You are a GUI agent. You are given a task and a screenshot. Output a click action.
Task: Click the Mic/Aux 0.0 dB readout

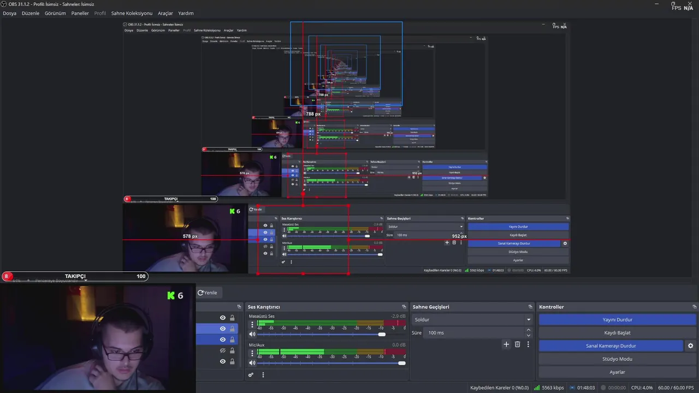click(399, 345)
